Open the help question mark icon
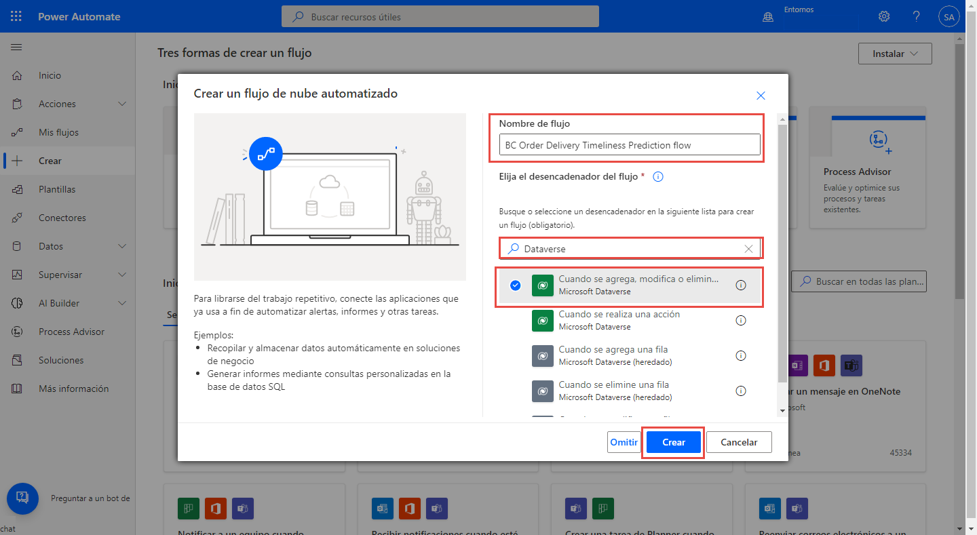The image size is (977, 535). pyautogui.click(x=917, y=16)
